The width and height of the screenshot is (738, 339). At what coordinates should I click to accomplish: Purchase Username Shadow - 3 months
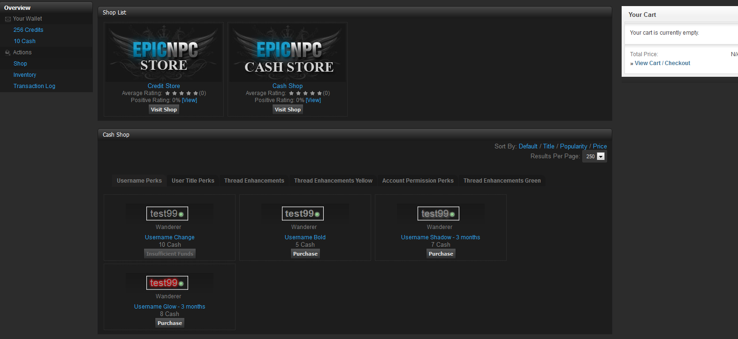pyautogui.click(x=441, y=254)
